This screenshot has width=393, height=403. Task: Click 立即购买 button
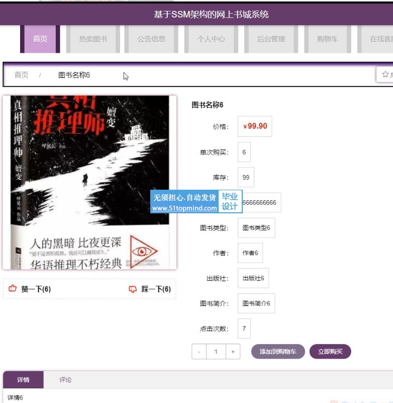pos(330,351)
